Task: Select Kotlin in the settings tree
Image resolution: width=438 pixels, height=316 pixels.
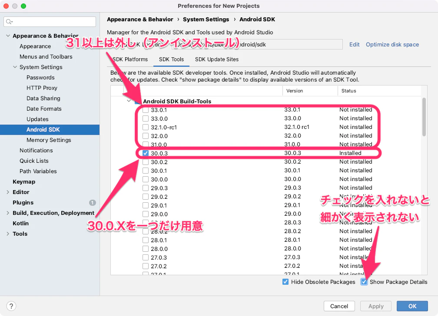Action: [x=20, y=223]
